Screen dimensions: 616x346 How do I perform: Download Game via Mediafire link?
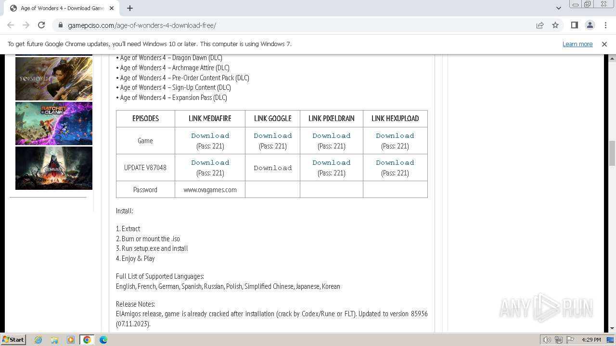[x=210, y=136]
